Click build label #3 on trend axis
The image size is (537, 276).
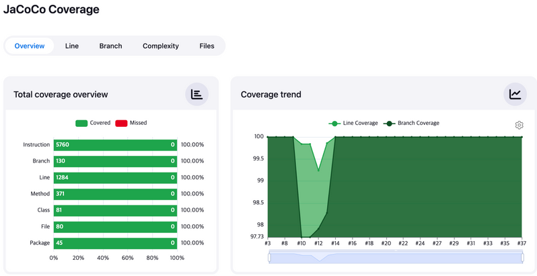[x=267, y=244]
